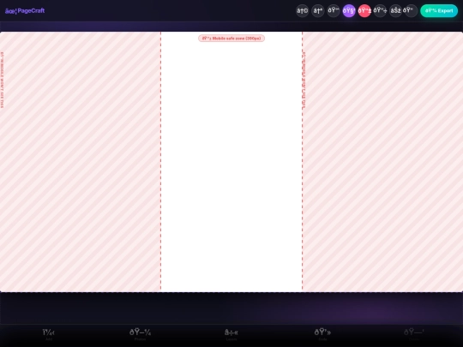Open the Code tab in bottom bar
Viewport: 463px width, 347px height.
pos(322,335)
